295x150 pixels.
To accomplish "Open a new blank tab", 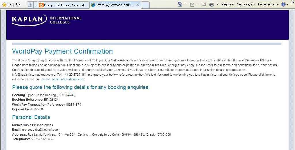I will 145,5.
